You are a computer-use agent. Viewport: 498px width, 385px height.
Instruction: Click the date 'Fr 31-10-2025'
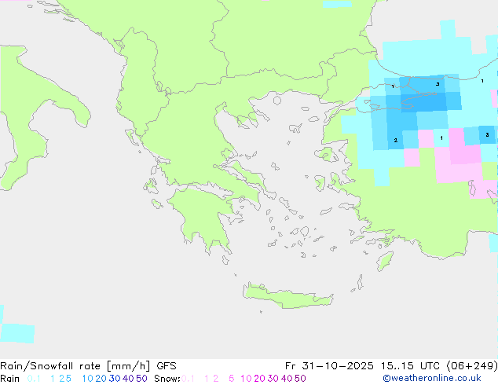pos(329,366)
